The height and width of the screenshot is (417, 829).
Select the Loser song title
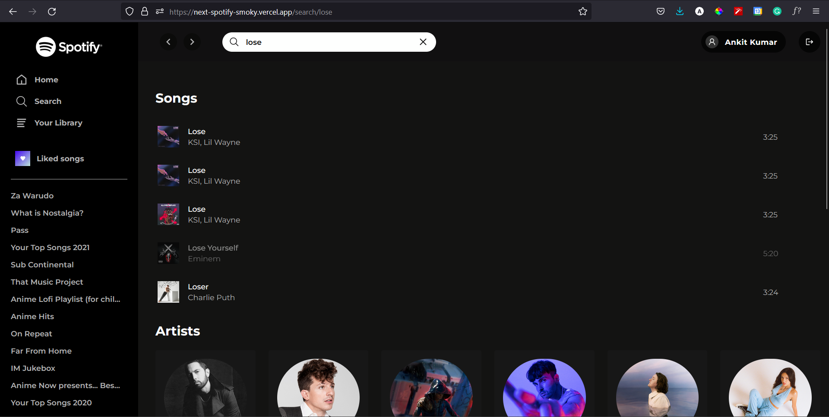click(198, 287)
